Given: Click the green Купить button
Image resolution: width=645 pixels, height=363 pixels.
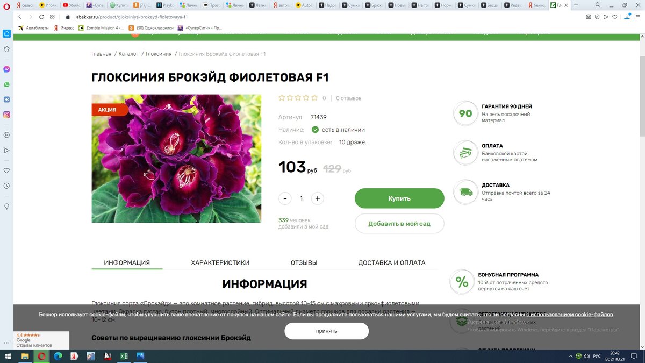Looking at the screenshot, I should pos(399,198).
